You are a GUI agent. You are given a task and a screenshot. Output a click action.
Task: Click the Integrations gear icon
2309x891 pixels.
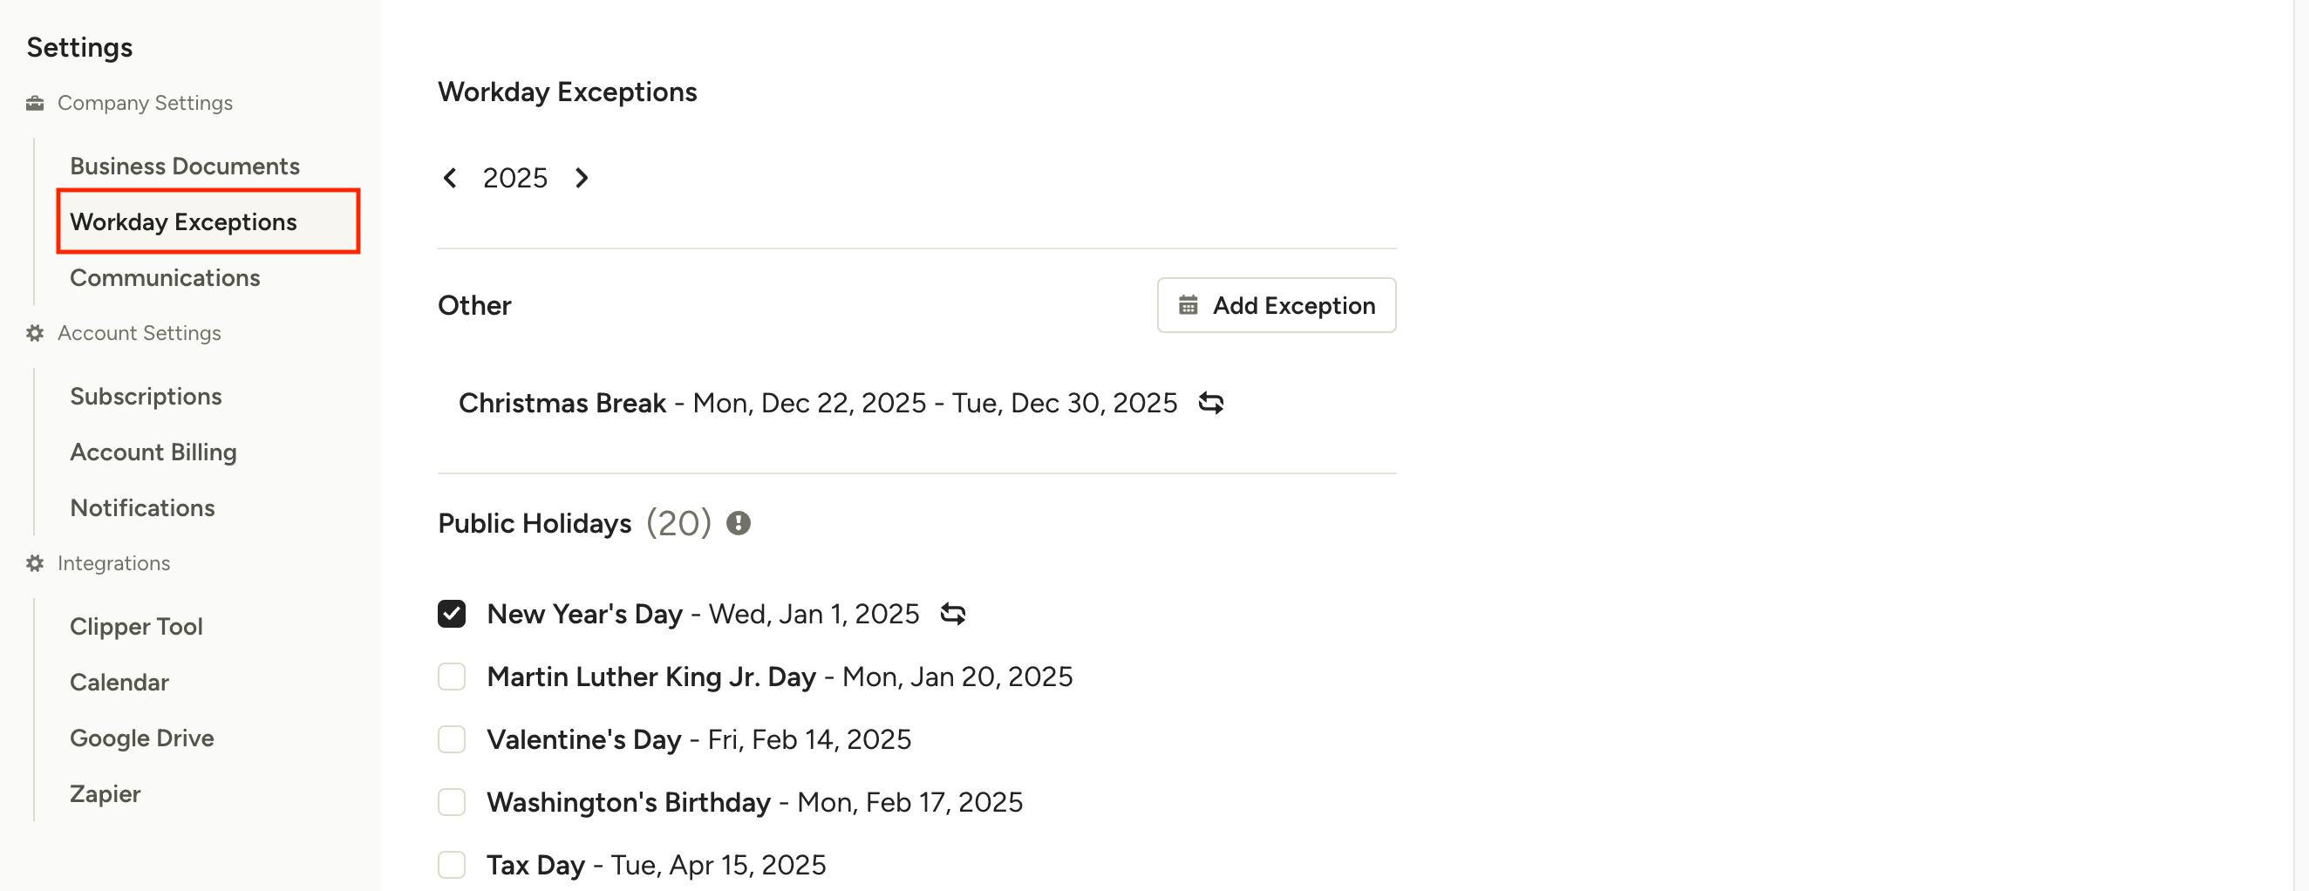pyautogui.click(x=35, y=564)
